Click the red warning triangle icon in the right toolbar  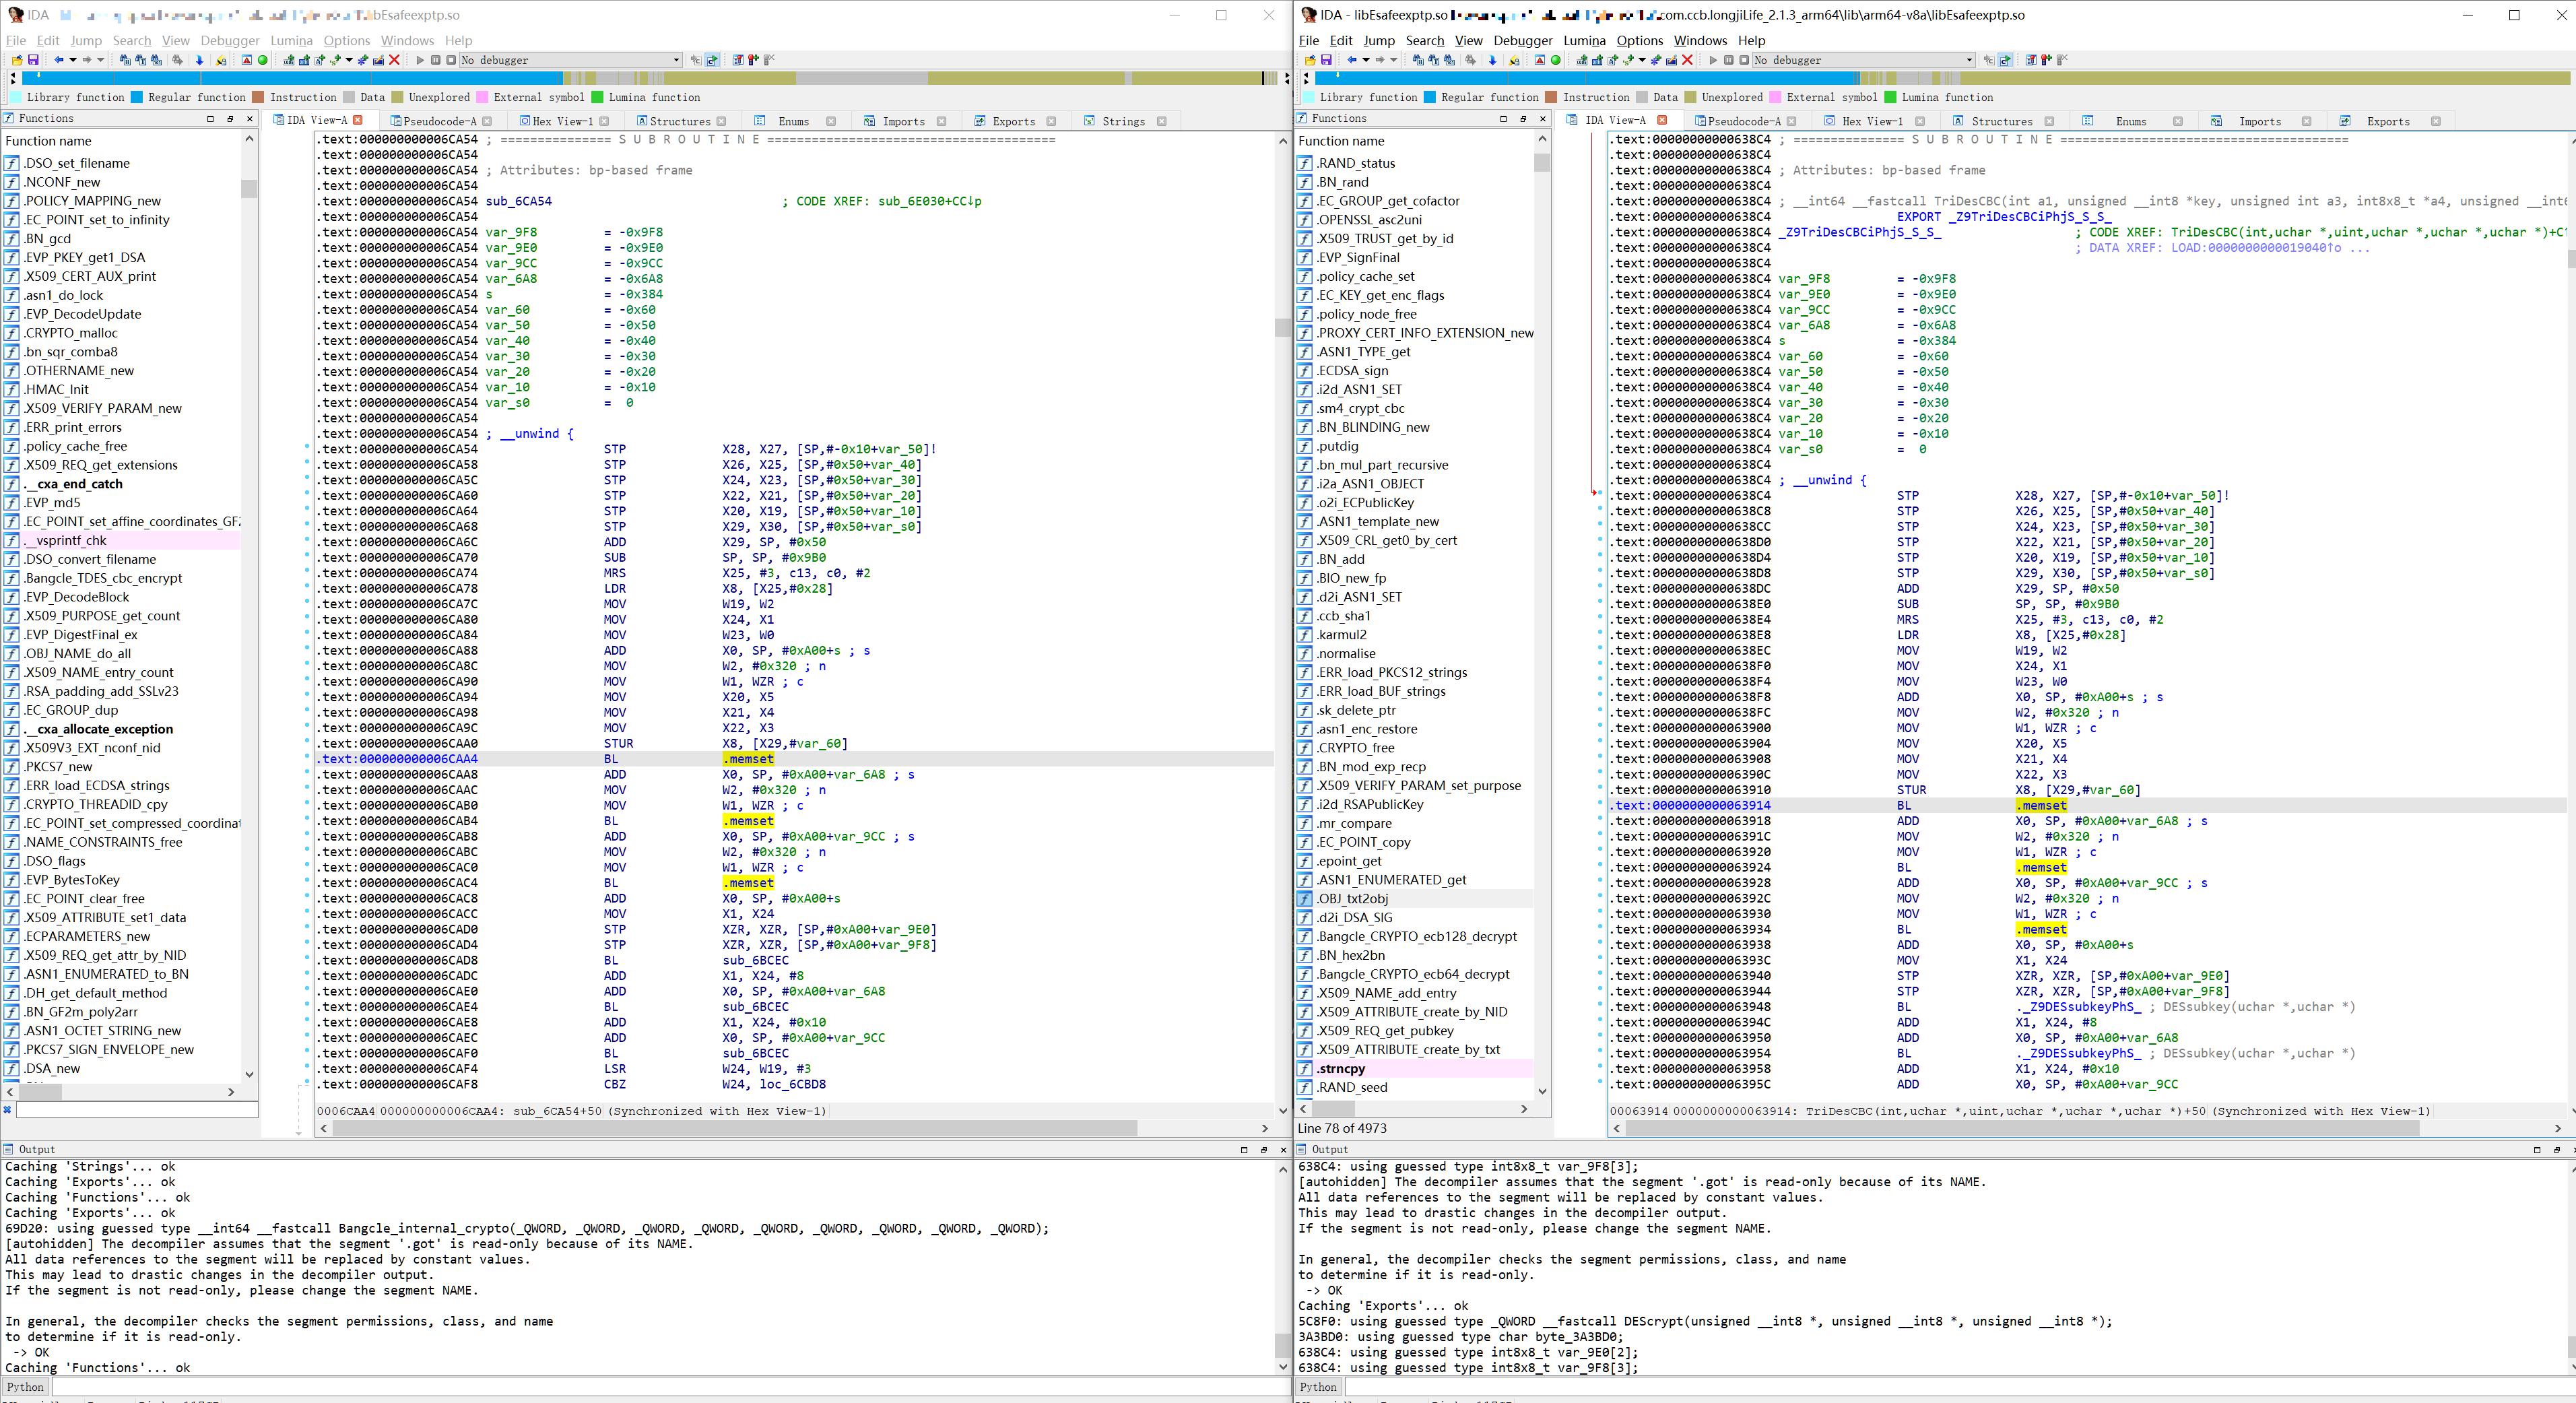1540,60
